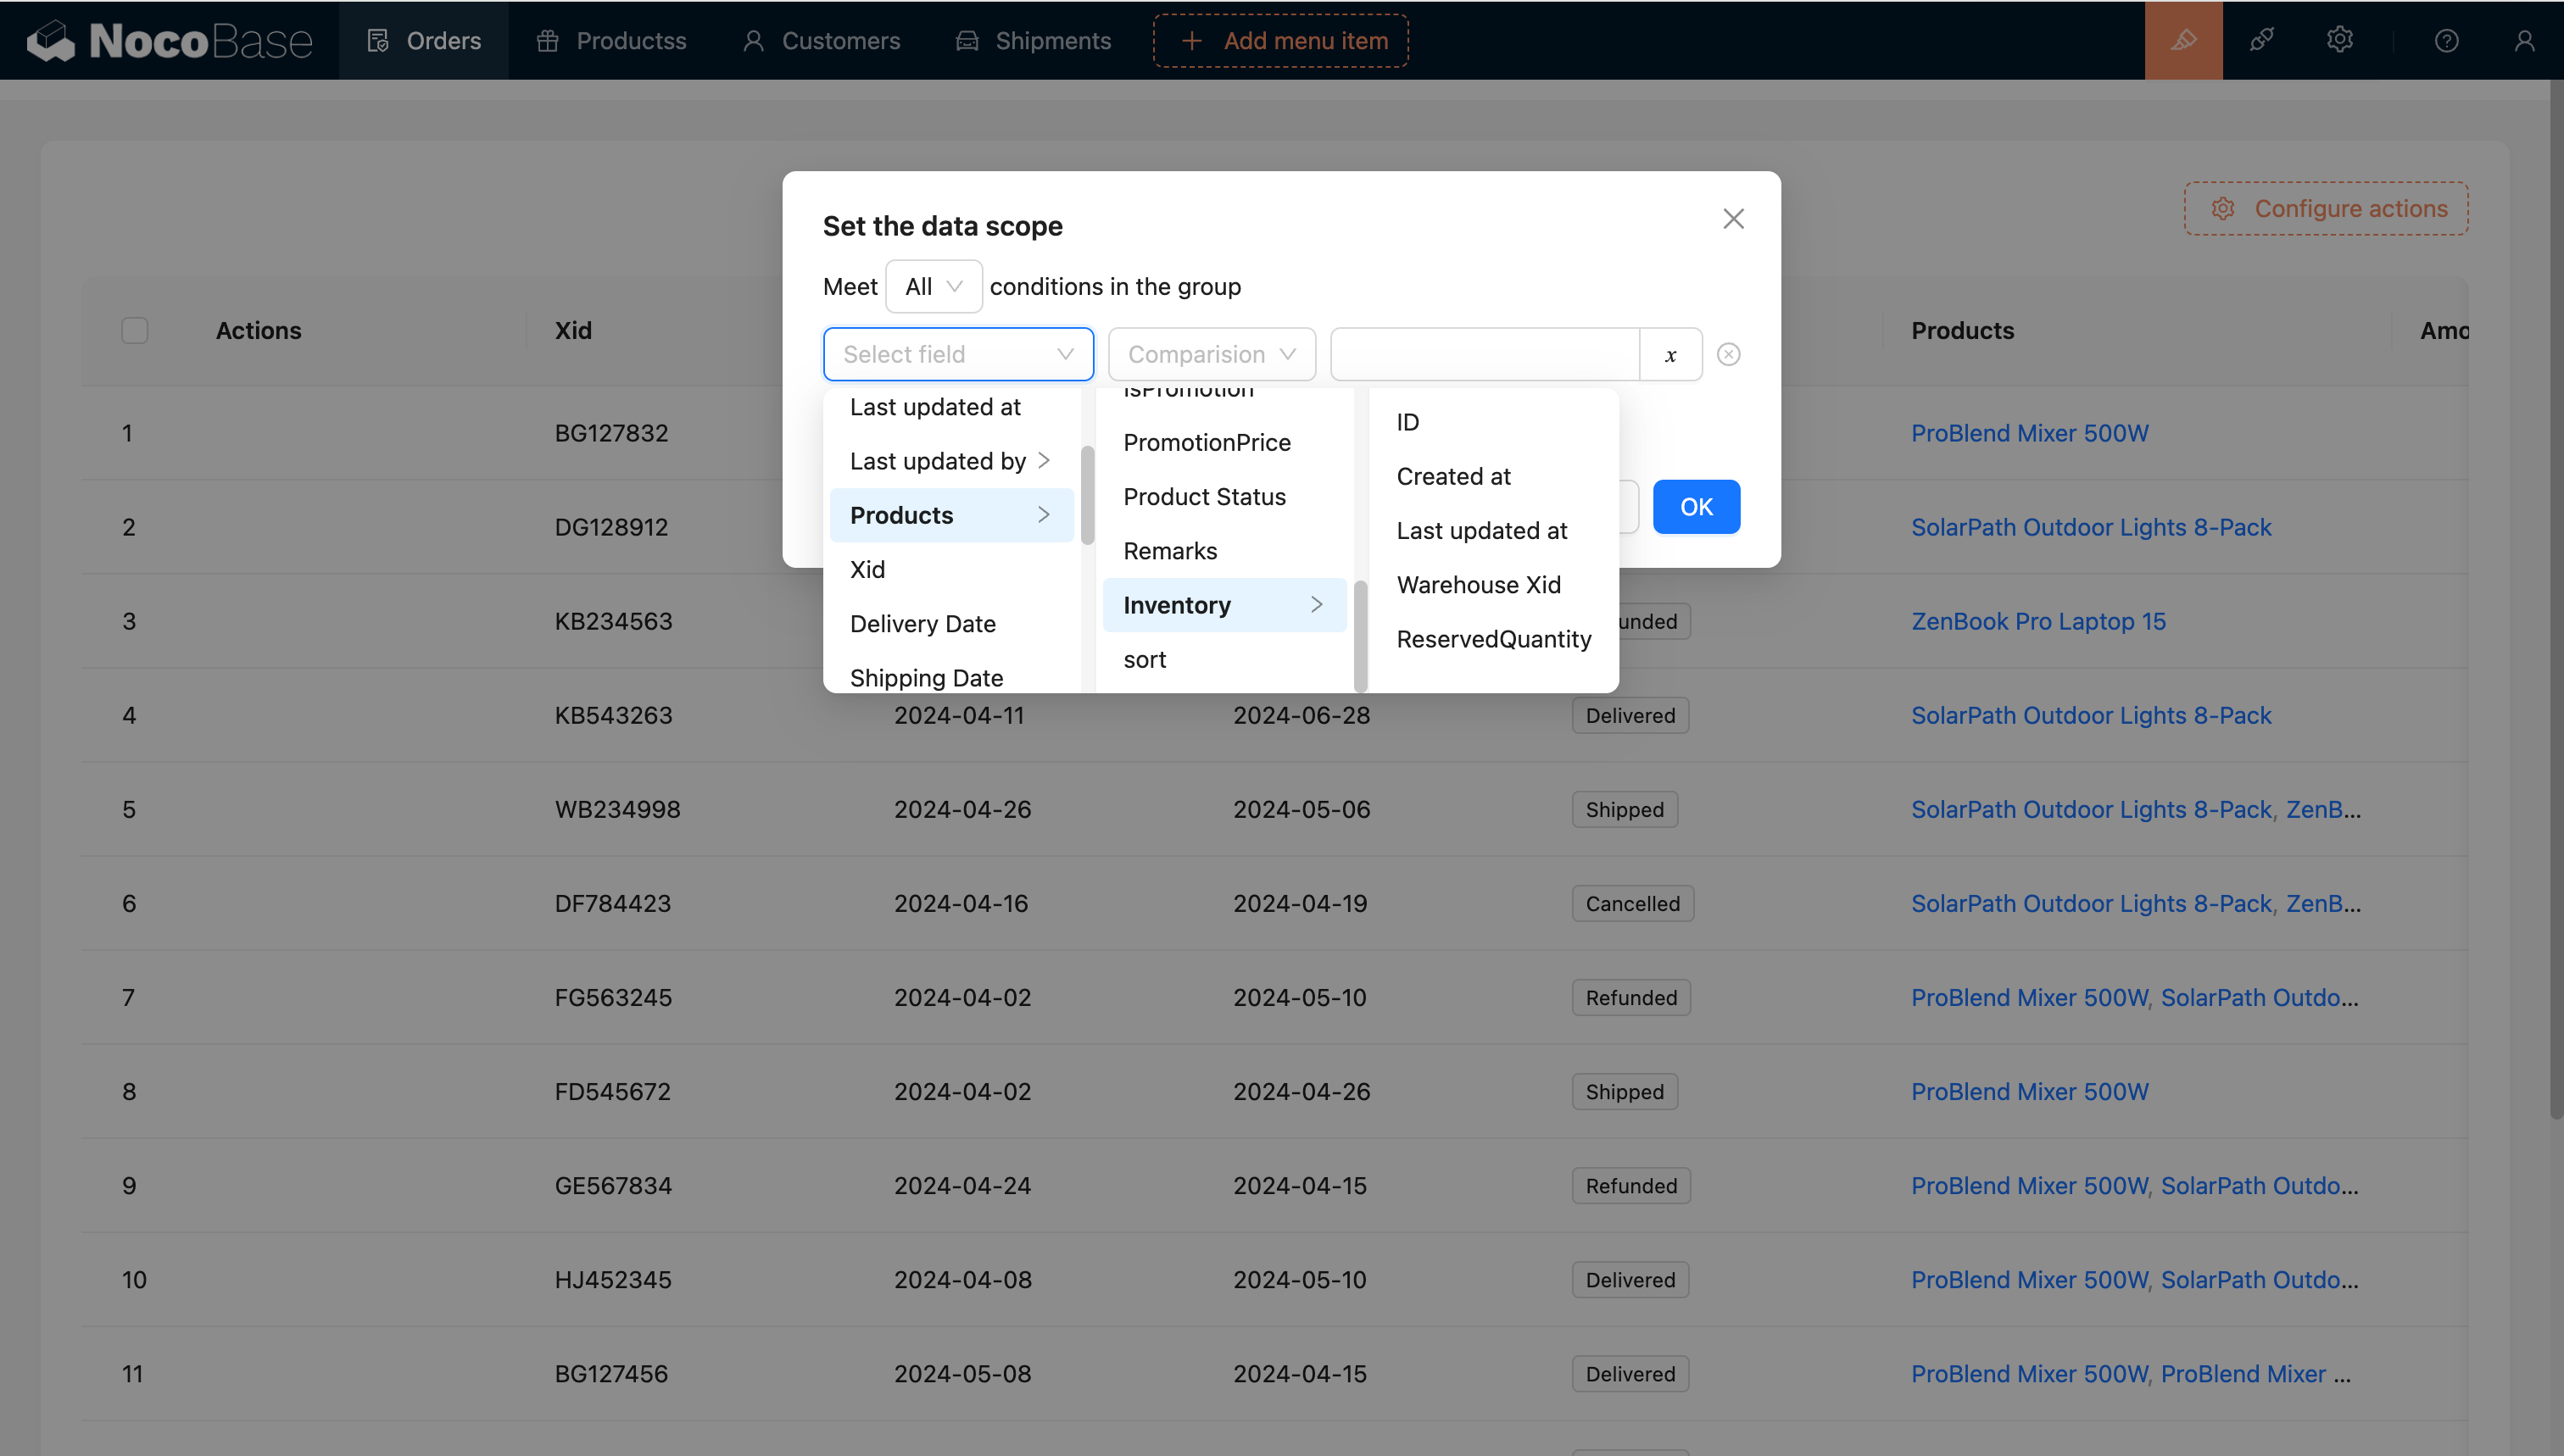Image resolution: width=2564 pixels, height=1456 pixels.
Task: Open the plugin manager icon
Action: (2261, 40)
